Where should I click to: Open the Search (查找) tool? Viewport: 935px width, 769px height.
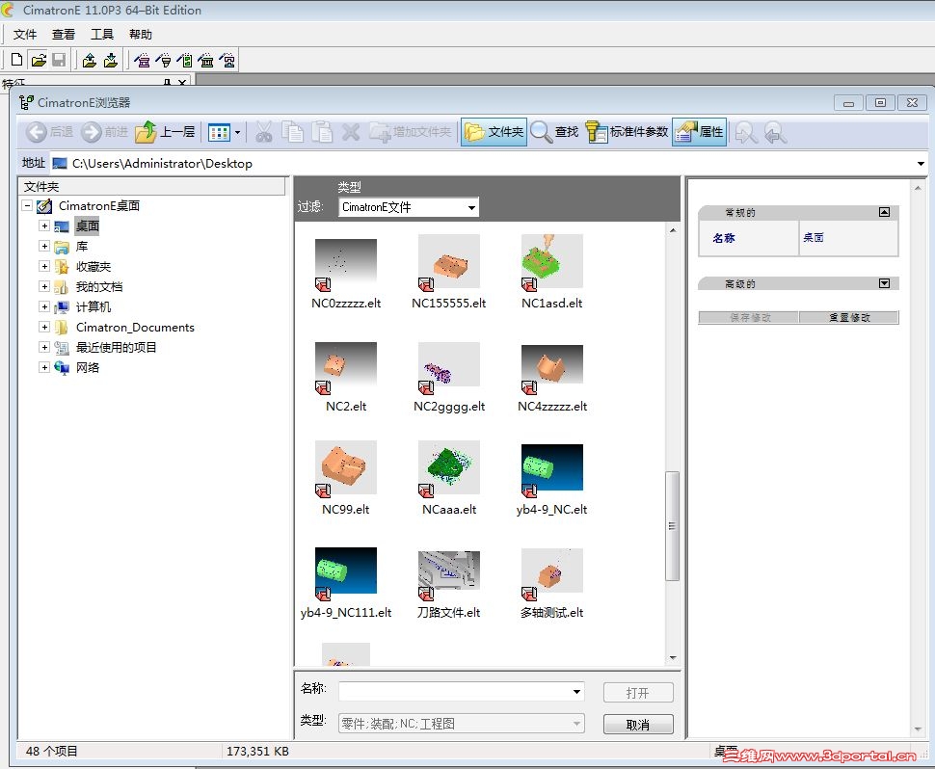554,132
